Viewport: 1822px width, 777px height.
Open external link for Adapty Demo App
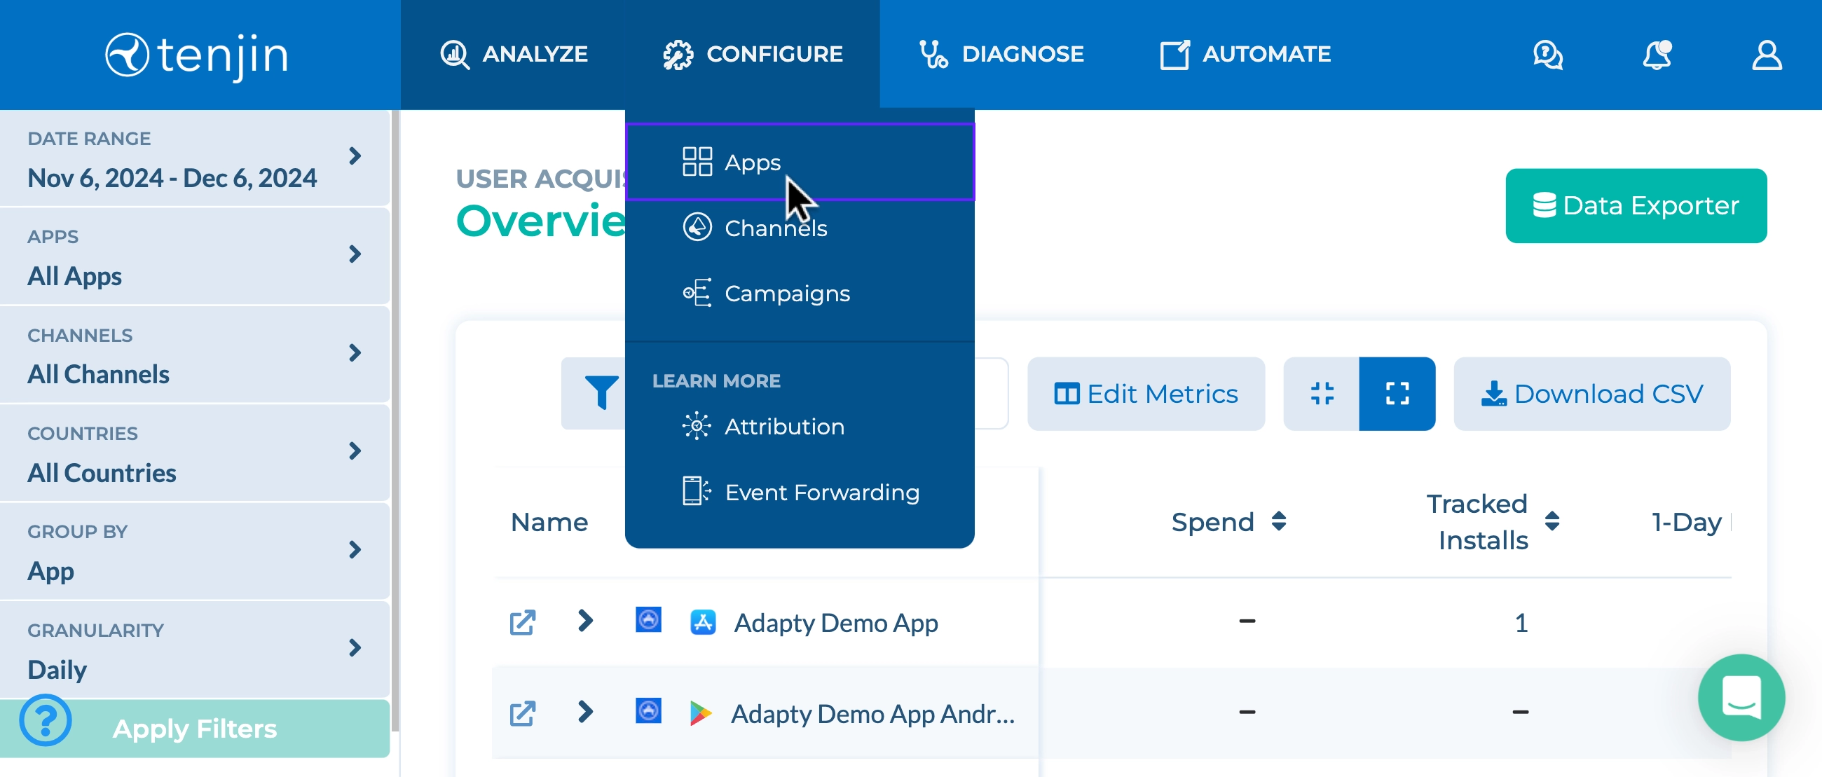(x=522, y=622)
